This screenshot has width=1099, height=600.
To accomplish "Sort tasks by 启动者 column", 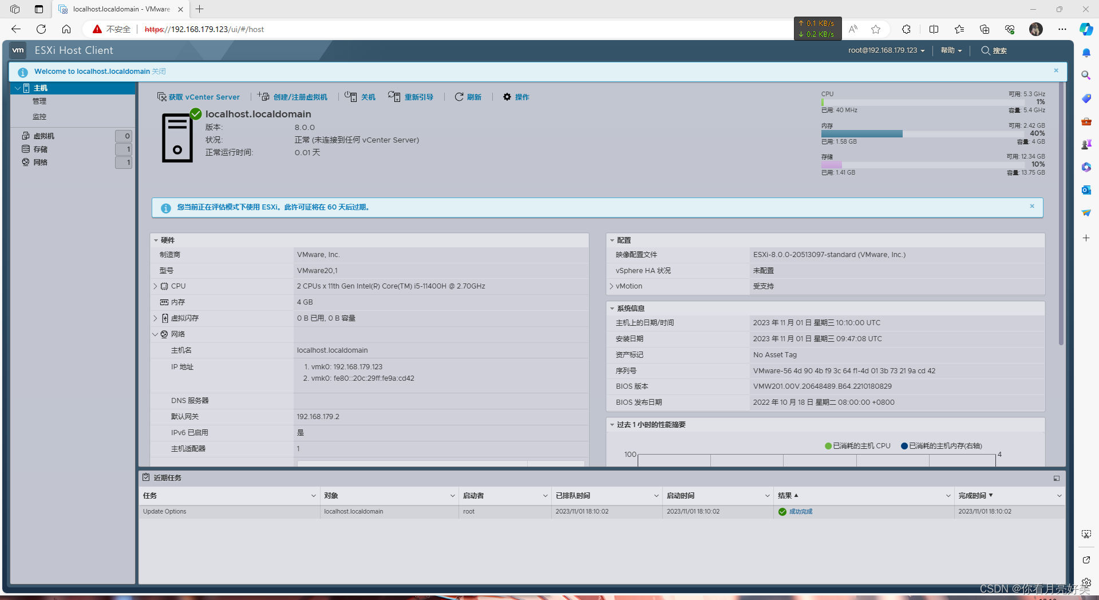I will (x=473, y=496).
